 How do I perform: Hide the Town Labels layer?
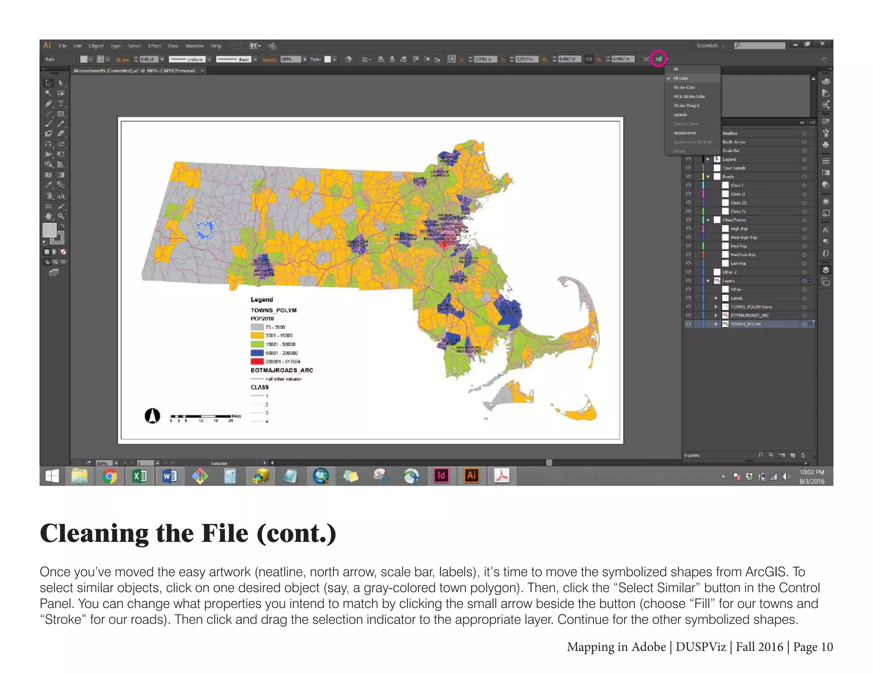[688, 168]
